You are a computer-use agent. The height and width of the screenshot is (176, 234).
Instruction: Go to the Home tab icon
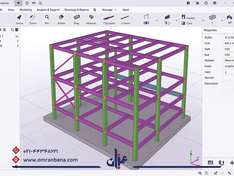(19, 3)
